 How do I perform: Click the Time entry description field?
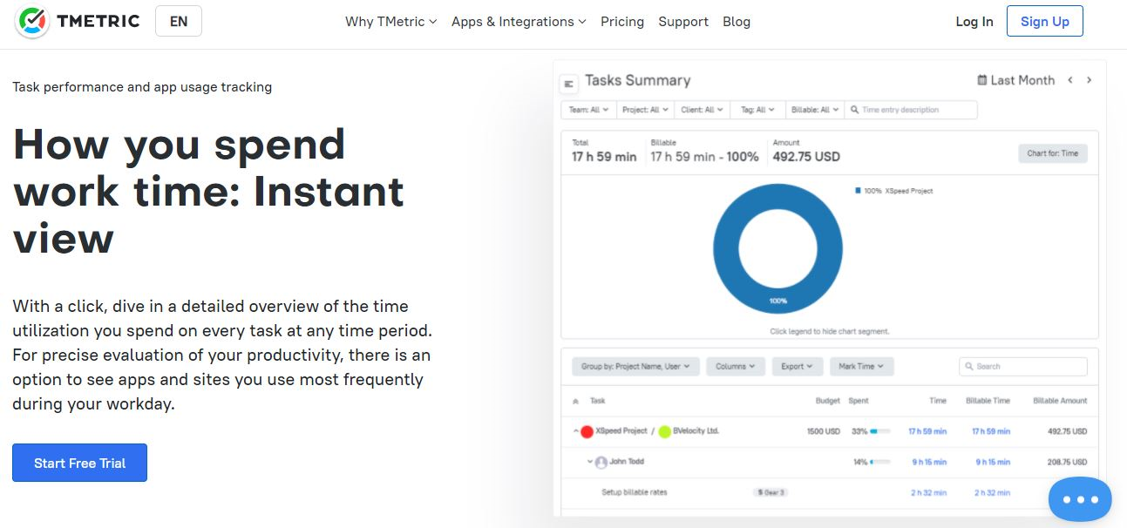(x=911, y=110)
